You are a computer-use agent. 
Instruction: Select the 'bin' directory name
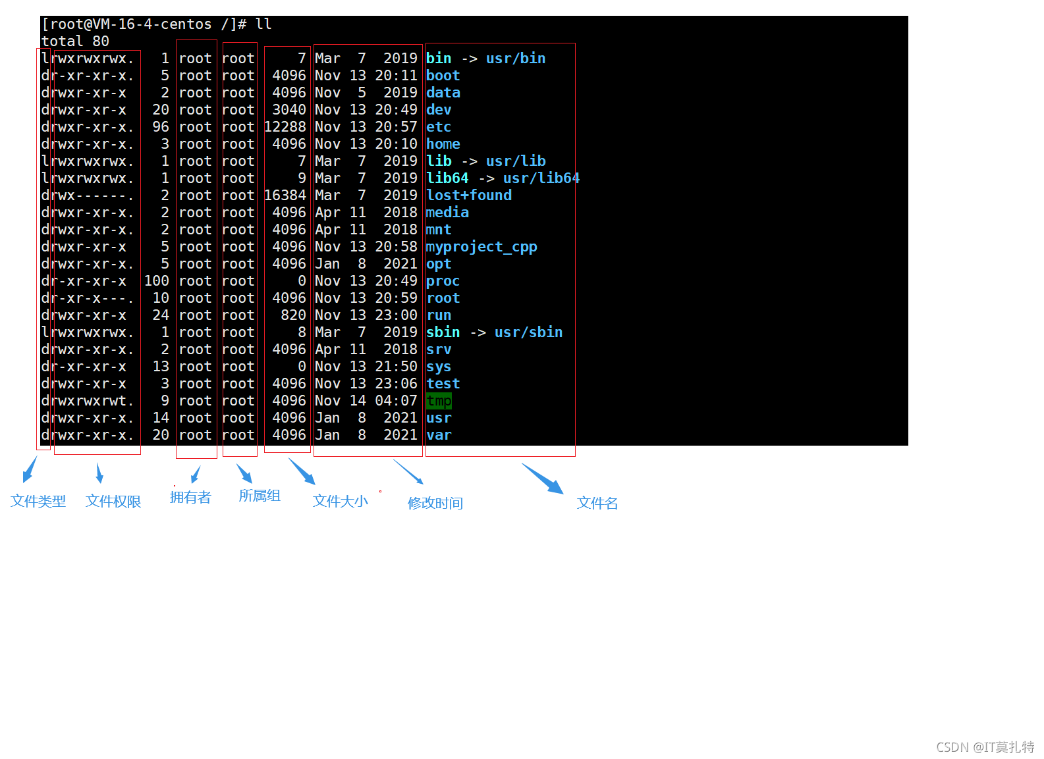click(439, 59)
